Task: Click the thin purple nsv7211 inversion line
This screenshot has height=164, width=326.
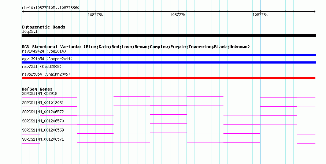Action: point(168,70)
